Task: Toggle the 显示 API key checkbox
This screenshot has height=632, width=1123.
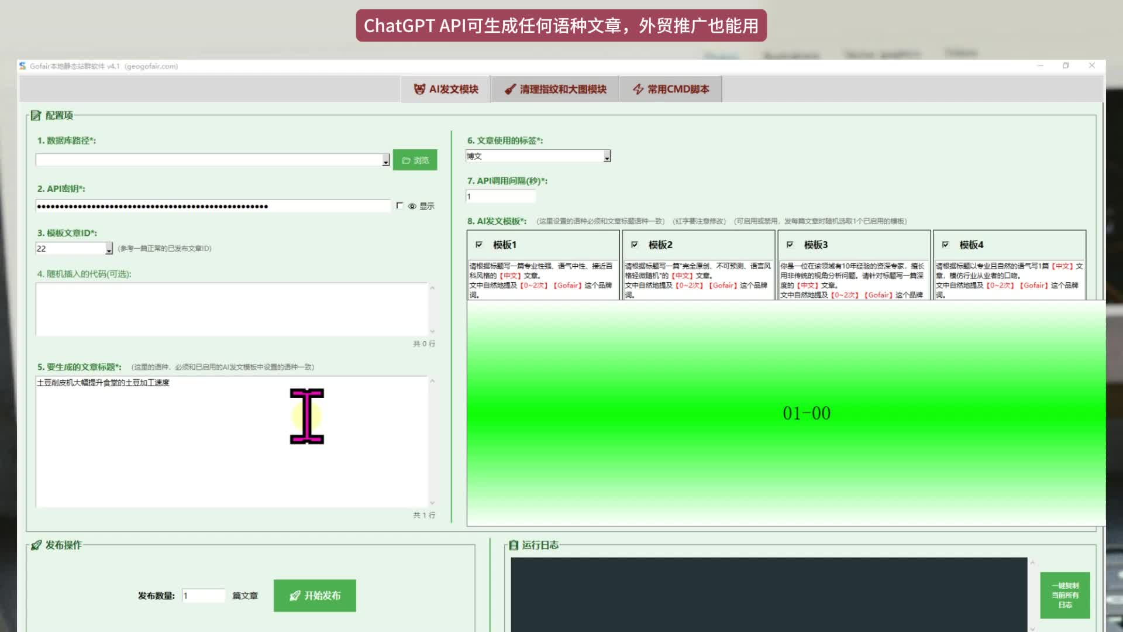Action: point(399,205)
